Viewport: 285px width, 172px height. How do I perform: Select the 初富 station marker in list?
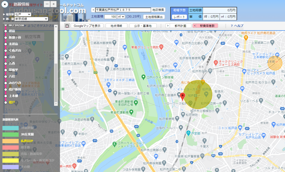(6, 31)
